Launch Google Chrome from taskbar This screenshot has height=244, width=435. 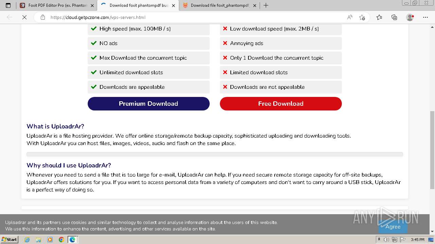point(61,240)
